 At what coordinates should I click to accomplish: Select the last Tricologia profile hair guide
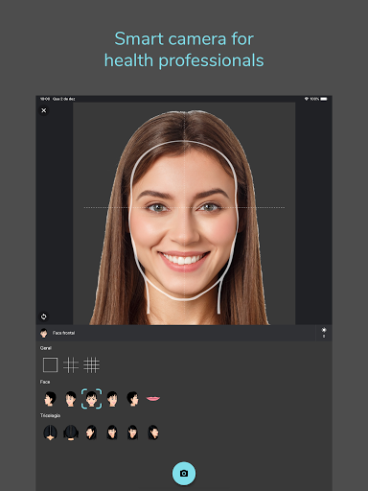pos(153,433)
